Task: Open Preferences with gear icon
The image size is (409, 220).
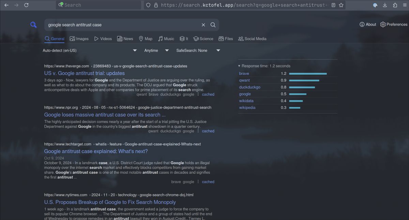Action: tap(394, 25)
